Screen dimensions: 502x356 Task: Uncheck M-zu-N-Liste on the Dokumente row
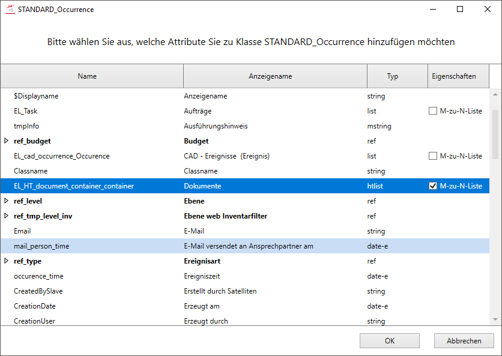pos(433,186)
